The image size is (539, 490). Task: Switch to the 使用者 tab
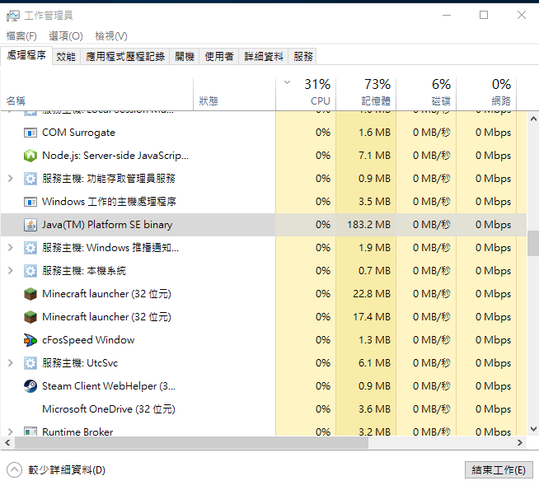point(219,56)
